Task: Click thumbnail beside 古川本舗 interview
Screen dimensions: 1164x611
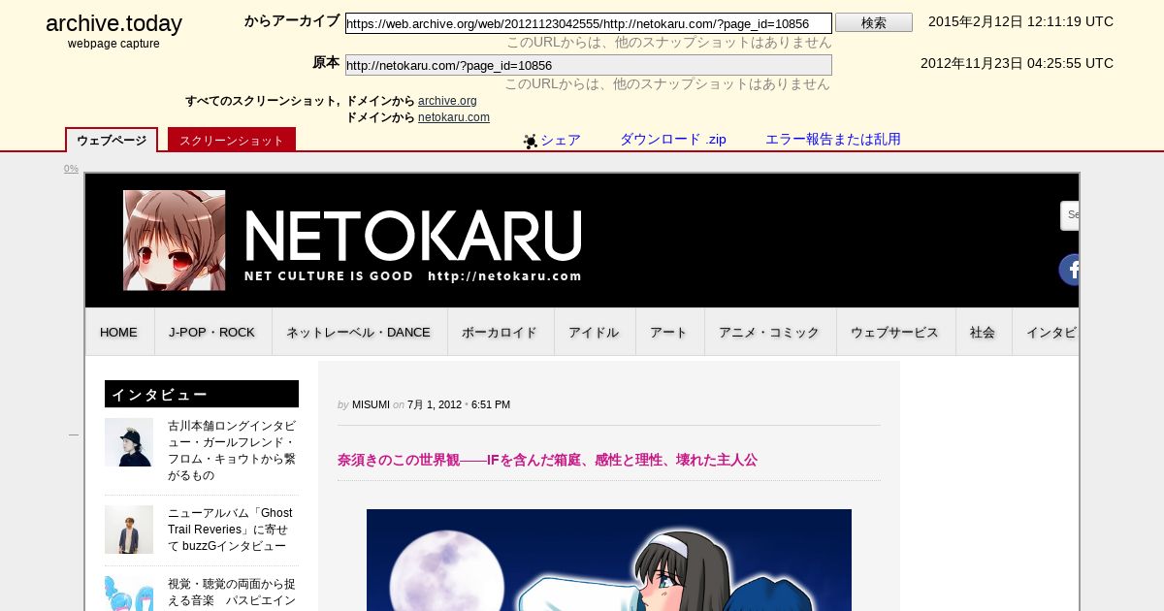Action: (129, 442)
